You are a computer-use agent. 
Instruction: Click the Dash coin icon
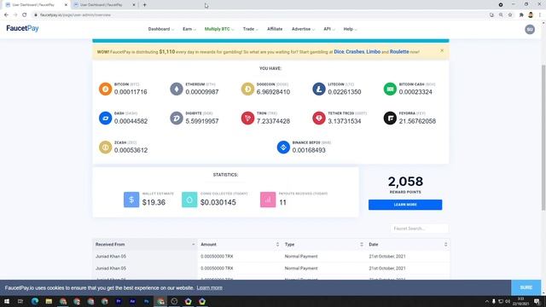[105, 118]
